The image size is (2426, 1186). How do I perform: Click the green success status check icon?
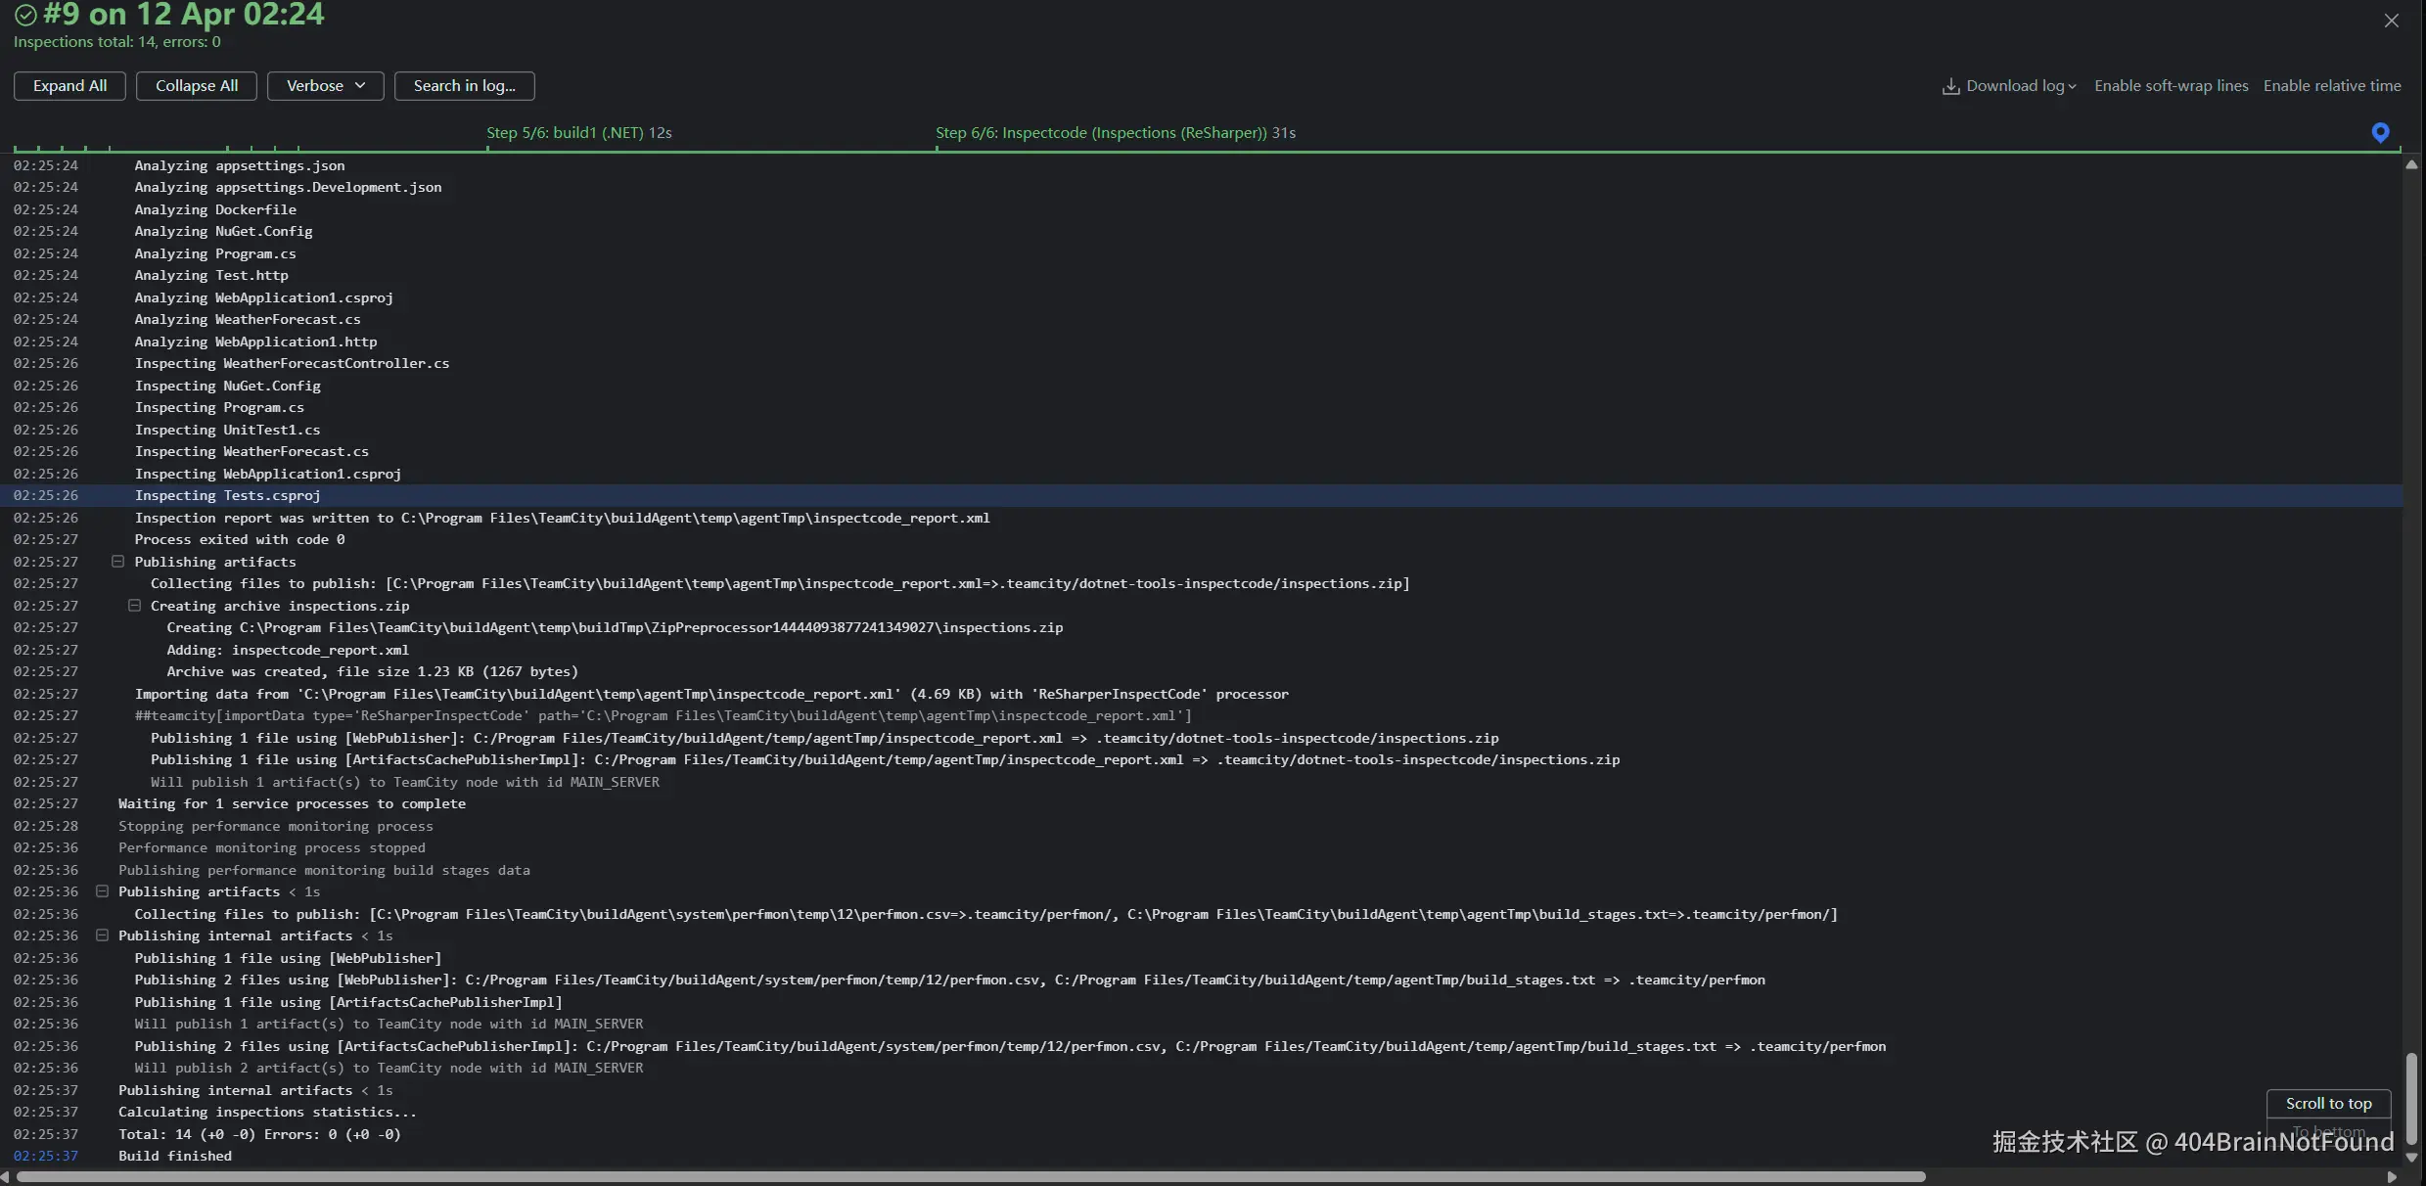[25, 15]
